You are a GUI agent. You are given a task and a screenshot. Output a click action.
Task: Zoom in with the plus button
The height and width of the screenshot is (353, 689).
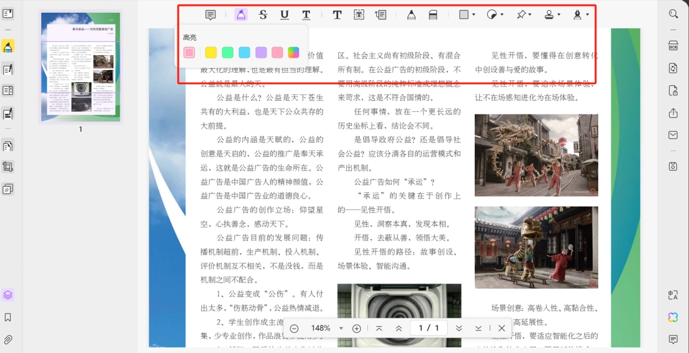point(357,328)
